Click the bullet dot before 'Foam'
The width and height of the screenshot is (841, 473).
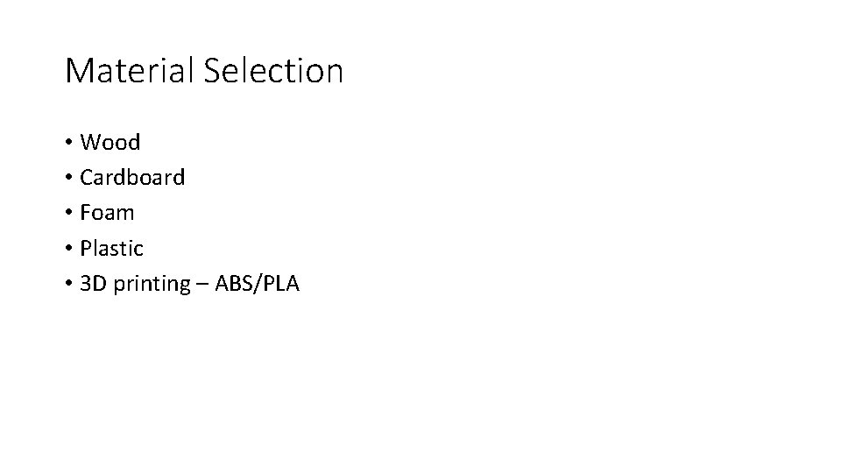tap(68, 213)
